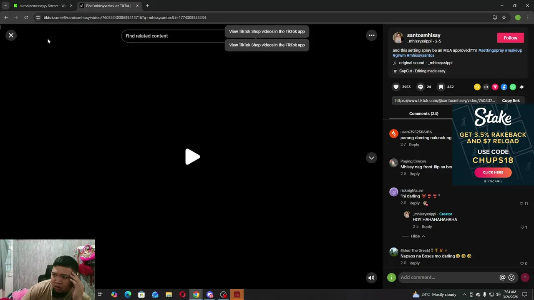The height and width of the screenshot is (300, 534).
Task: Mention a user with @ icon
Action: [x=502, y=277]
